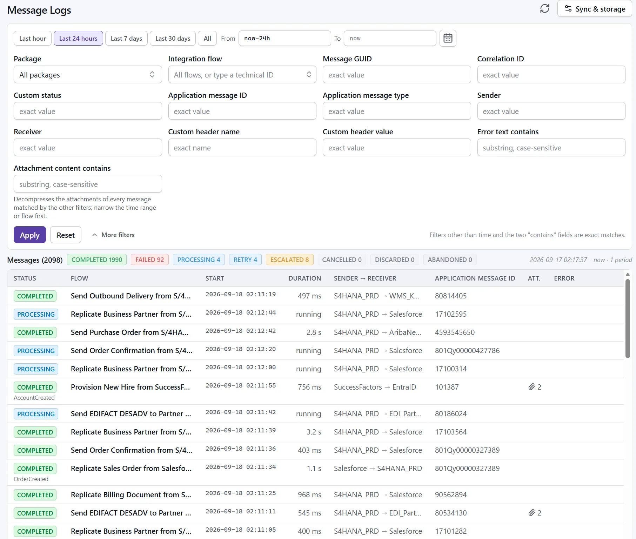Click the DURATION column header

[304, 278]
